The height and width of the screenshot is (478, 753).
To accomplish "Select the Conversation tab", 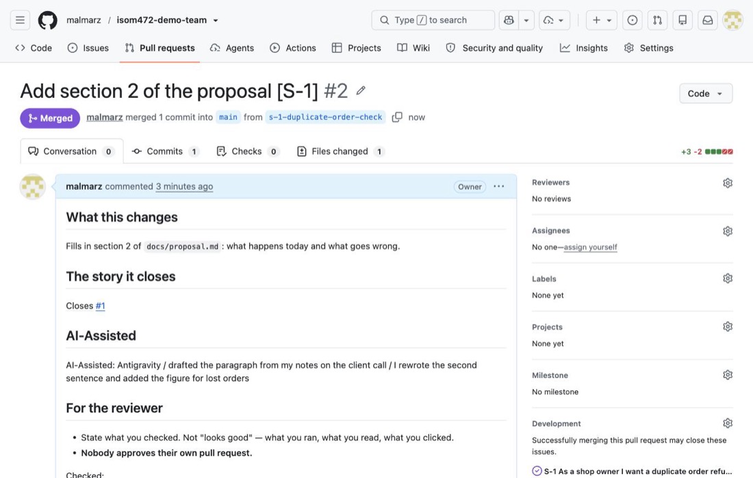I will (x=72, y=151).
